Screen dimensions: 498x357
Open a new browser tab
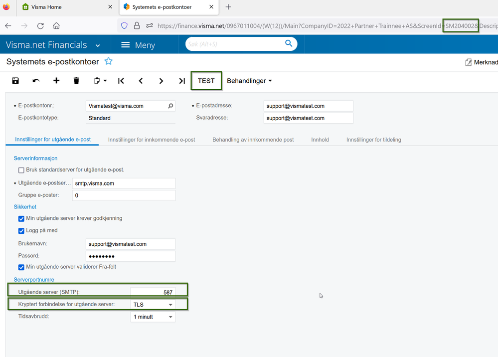tap(228, 7)
